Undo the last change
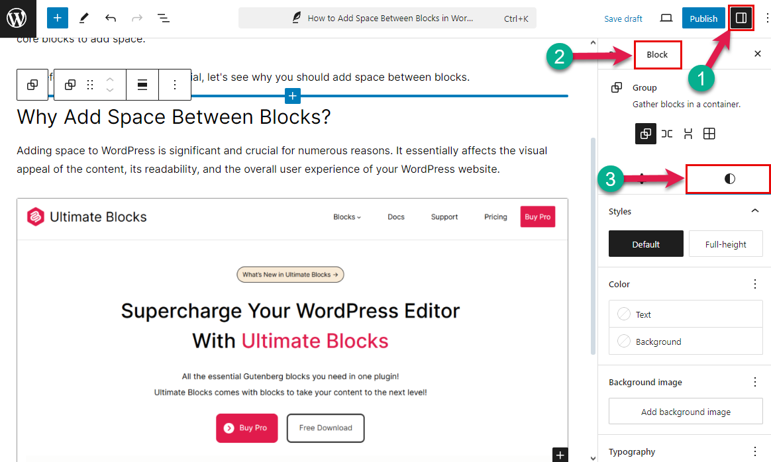The image size is (771, 462). tap(111, 18)
